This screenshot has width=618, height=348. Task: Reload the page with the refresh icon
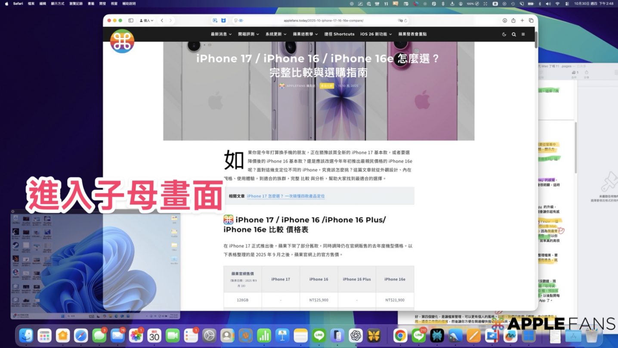pyautogui.click(x=406, y=20)
